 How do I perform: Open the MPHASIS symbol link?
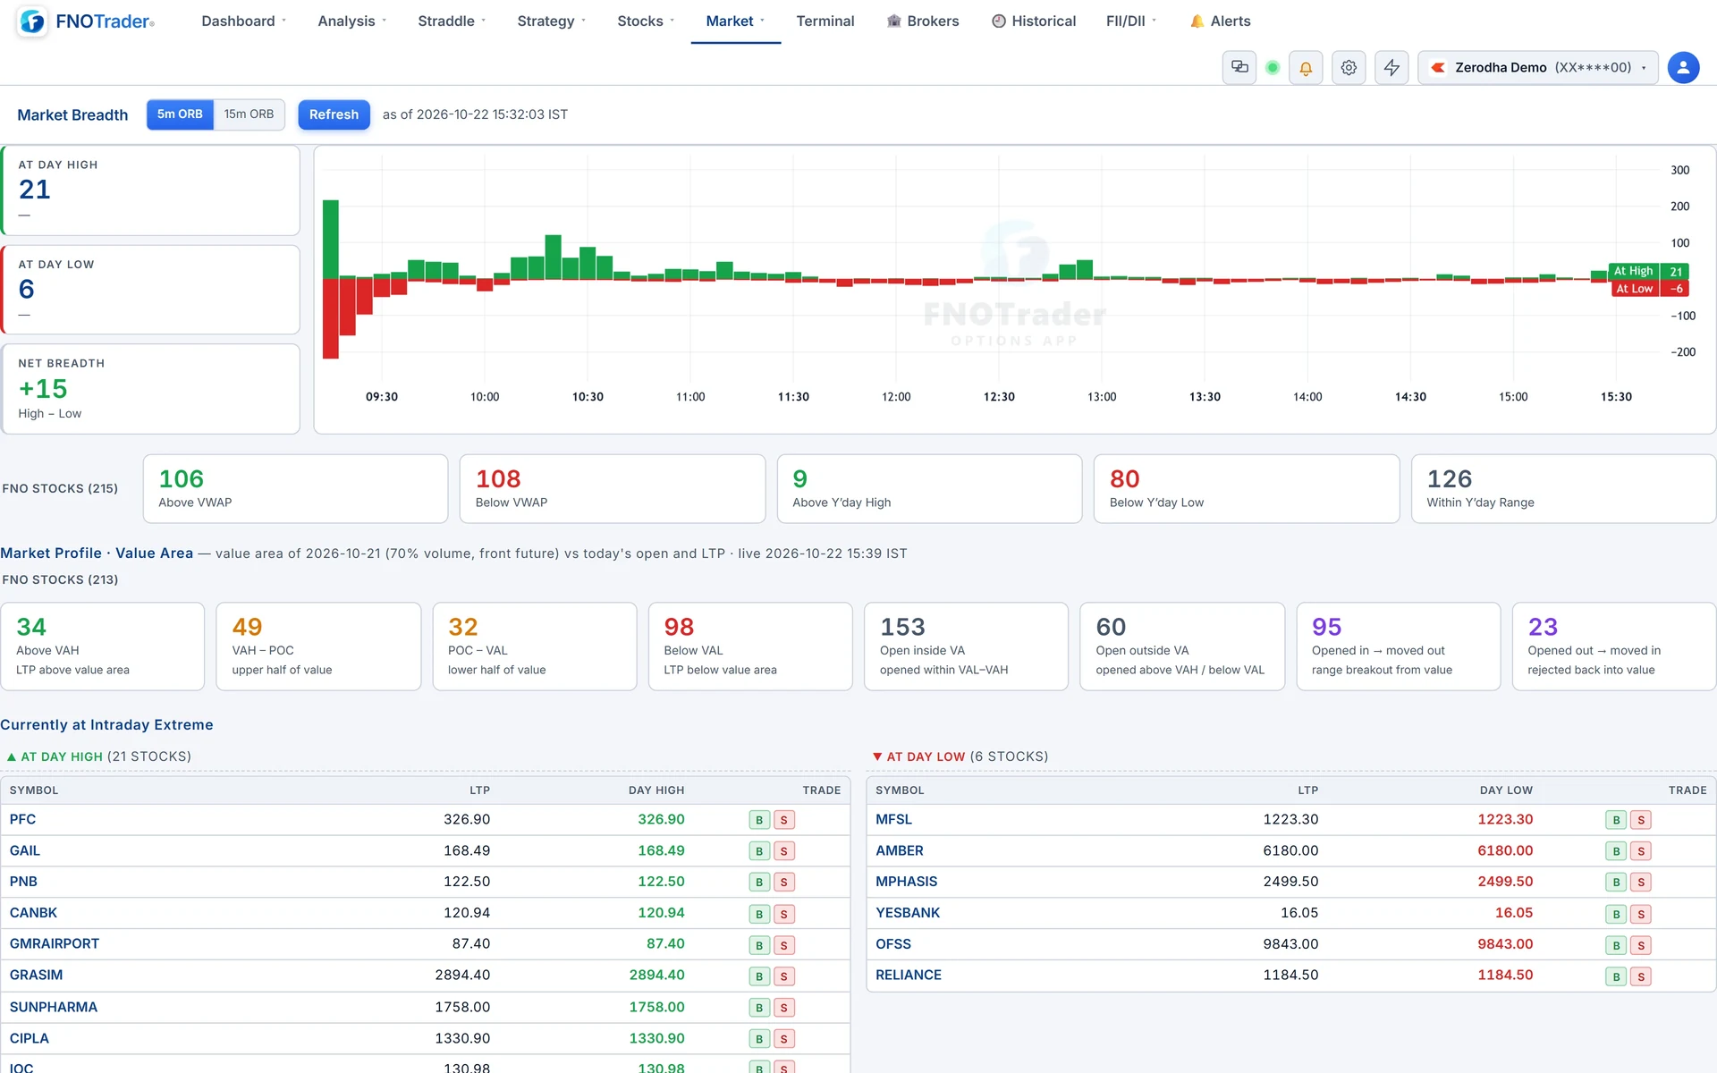(x=906, y=882)
